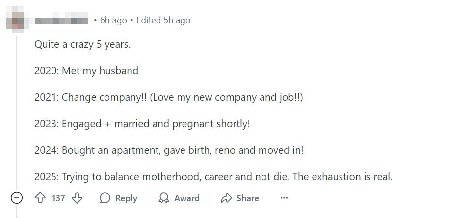Click the vertical thread line beside the comment

click(x=17, y=113)
